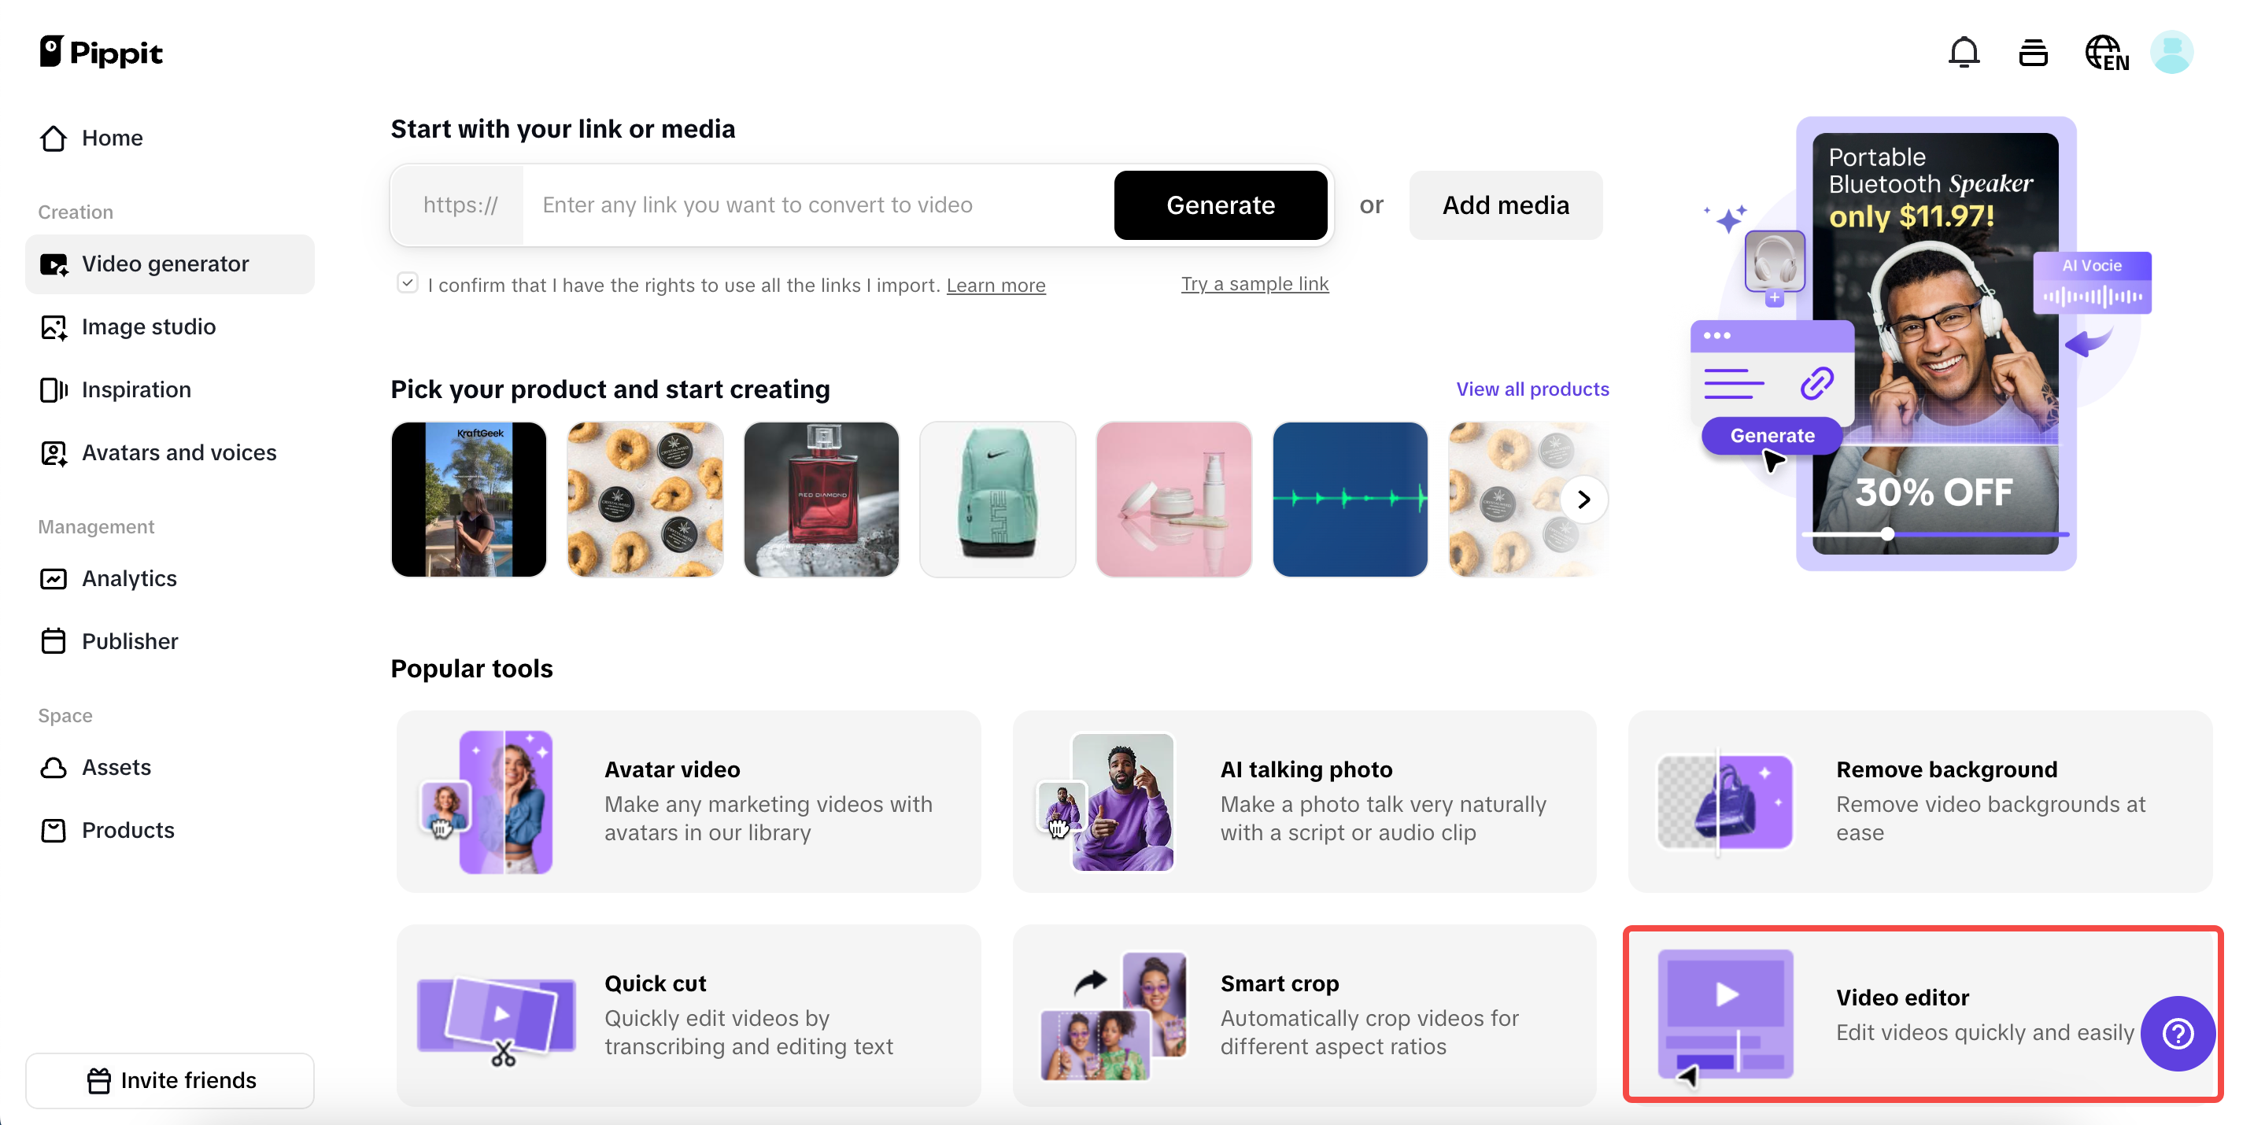
Task: Open the Publisher panel
Action: 129,640
